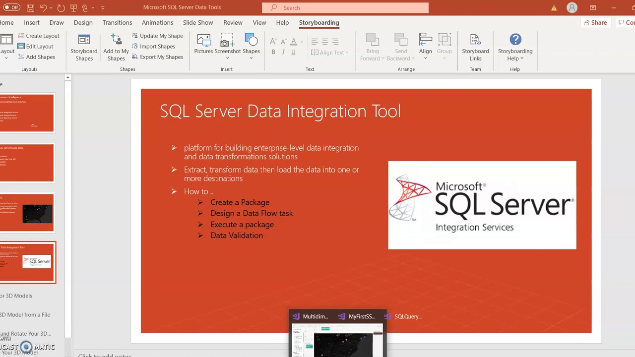Switch to Multidim... Visual Studio window preview
This screenshot has width=635, height=357.
[311, 316]
